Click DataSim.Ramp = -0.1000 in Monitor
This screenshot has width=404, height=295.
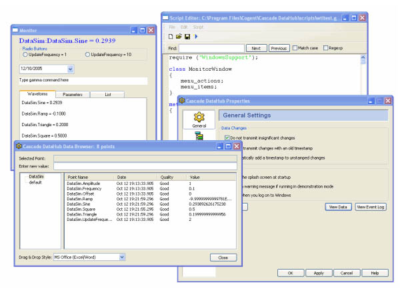(x=43, y=113)
